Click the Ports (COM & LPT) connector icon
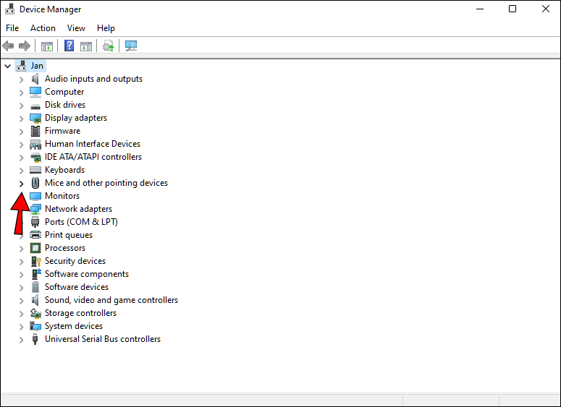561x407 pixels. point(35,222)
